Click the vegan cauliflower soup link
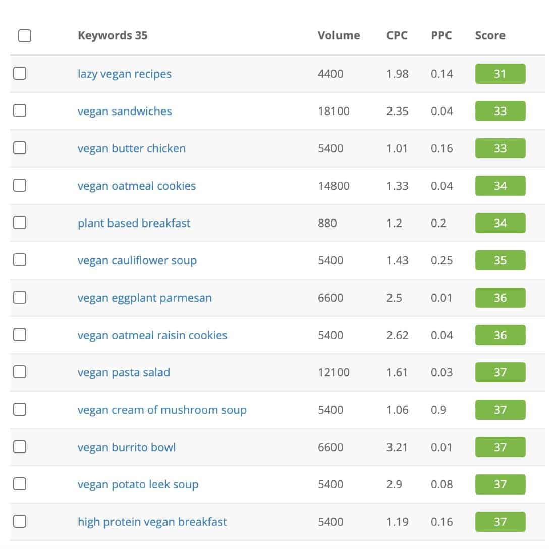558x549 pixels. click(x=137, y=260)
